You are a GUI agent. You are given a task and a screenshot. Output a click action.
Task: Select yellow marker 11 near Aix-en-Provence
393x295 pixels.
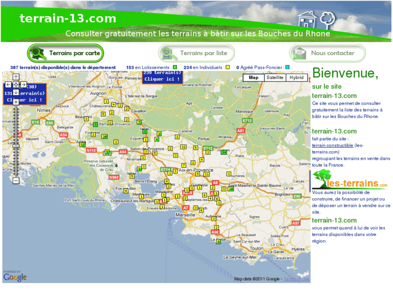[x=207, y=174]
